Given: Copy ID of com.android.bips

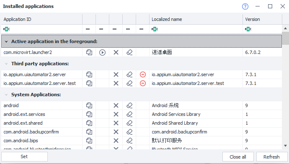Looking at the screenshot, I should click(89, 141).
